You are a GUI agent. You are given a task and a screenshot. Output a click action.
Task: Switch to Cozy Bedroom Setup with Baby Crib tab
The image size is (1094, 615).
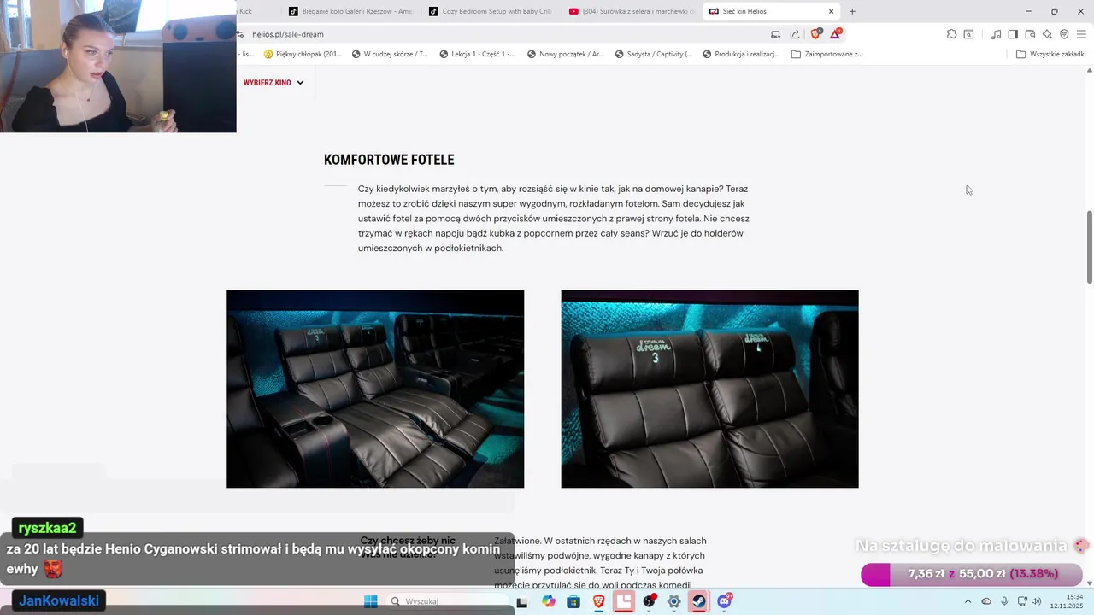point(491,11)
